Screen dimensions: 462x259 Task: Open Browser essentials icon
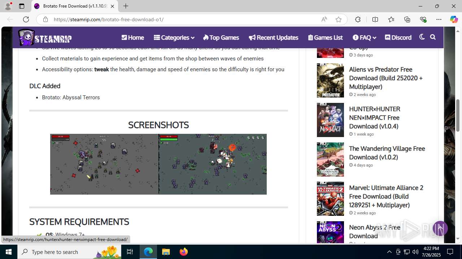pos(423,19)
